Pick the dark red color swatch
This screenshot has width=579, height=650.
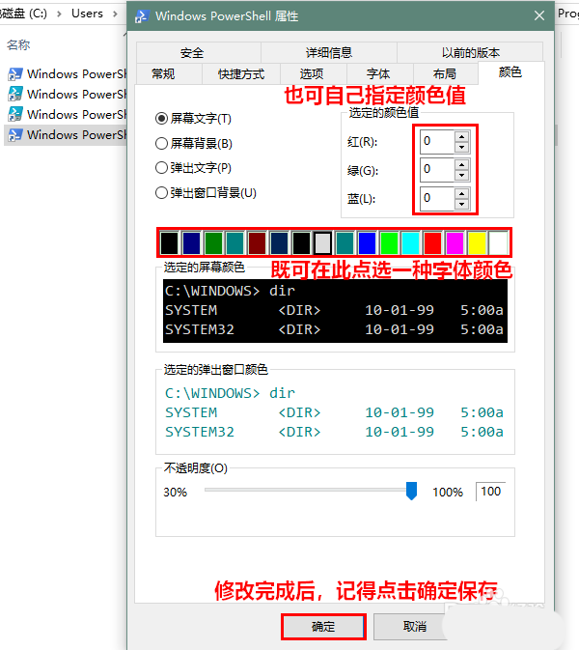tap(257, 243)
